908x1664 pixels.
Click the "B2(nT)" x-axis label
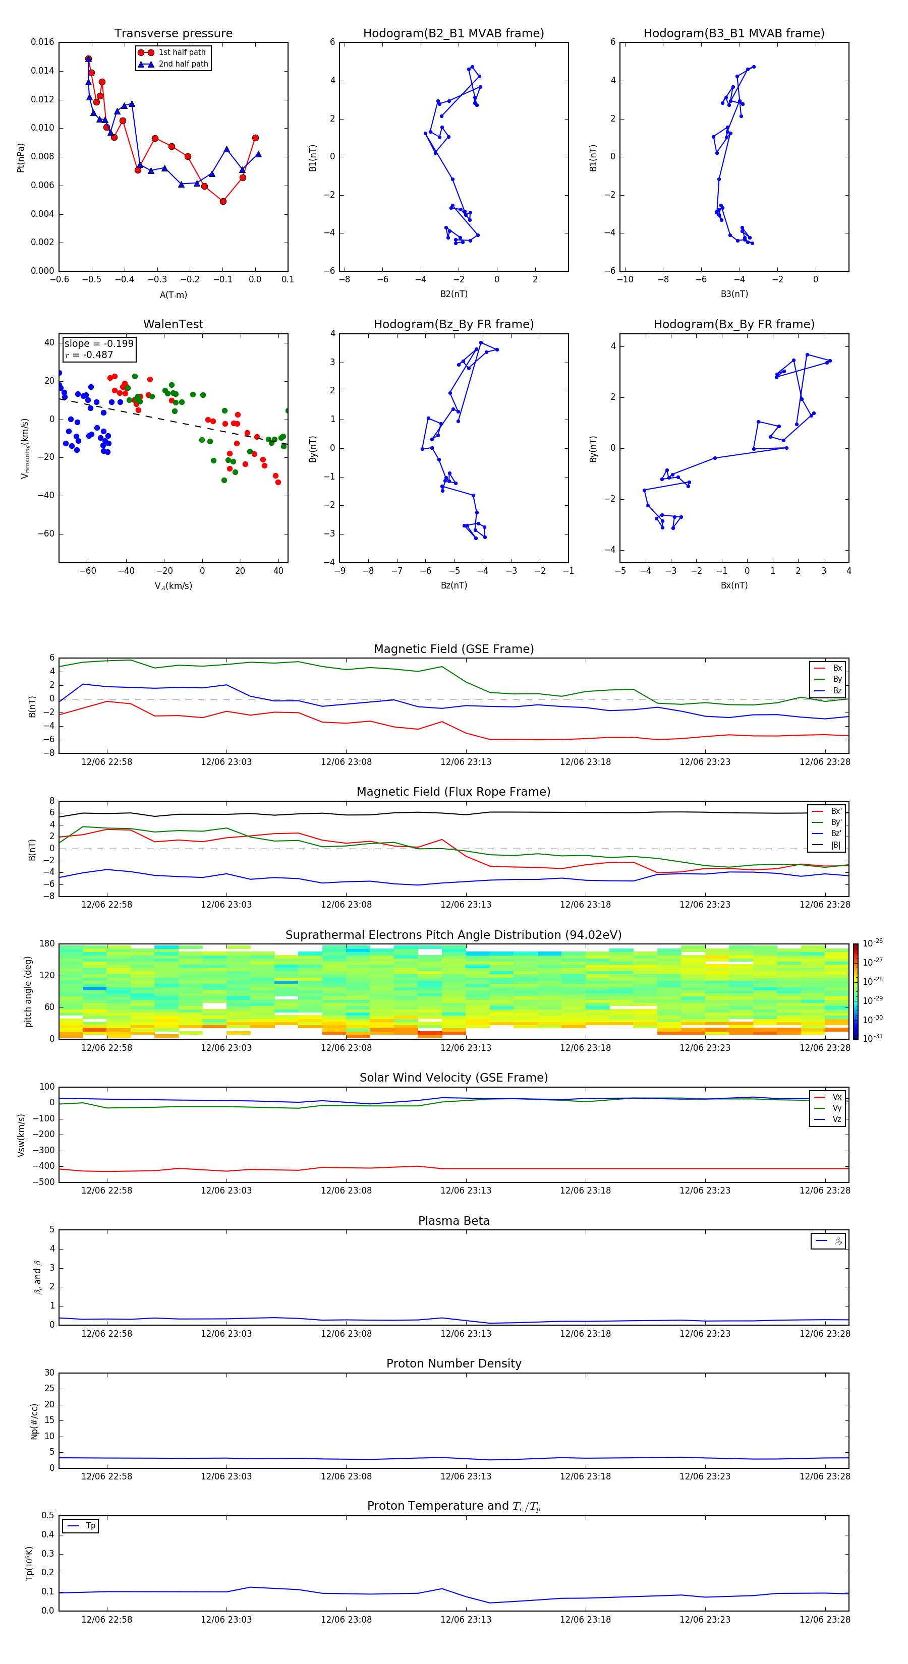453,294
